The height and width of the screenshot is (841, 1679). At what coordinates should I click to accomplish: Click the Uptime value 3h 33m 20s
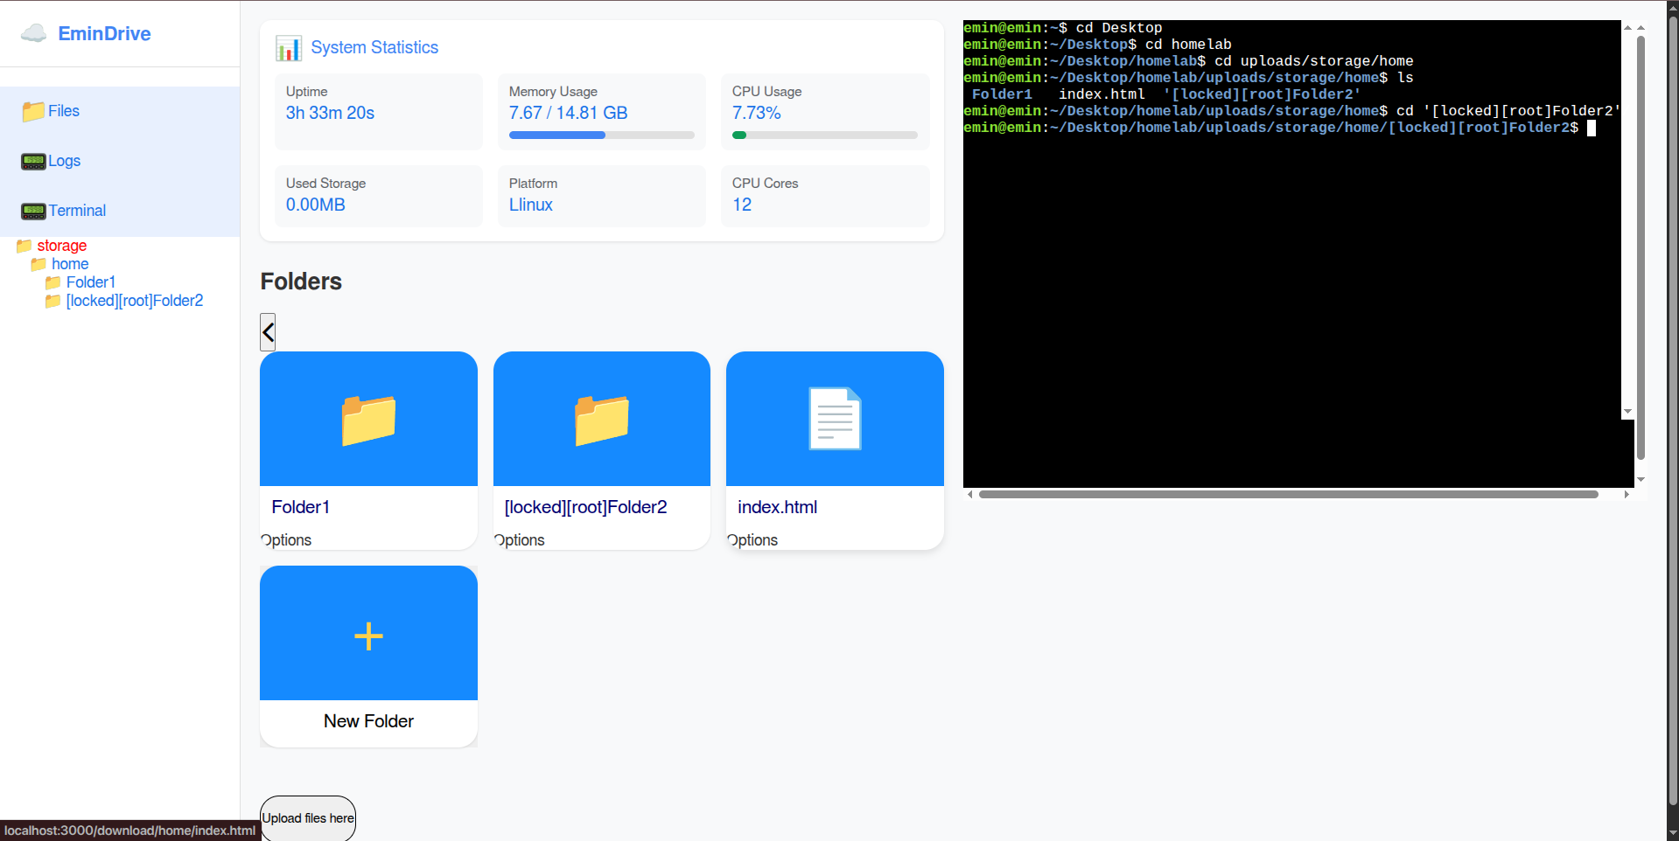click(330, 113)
